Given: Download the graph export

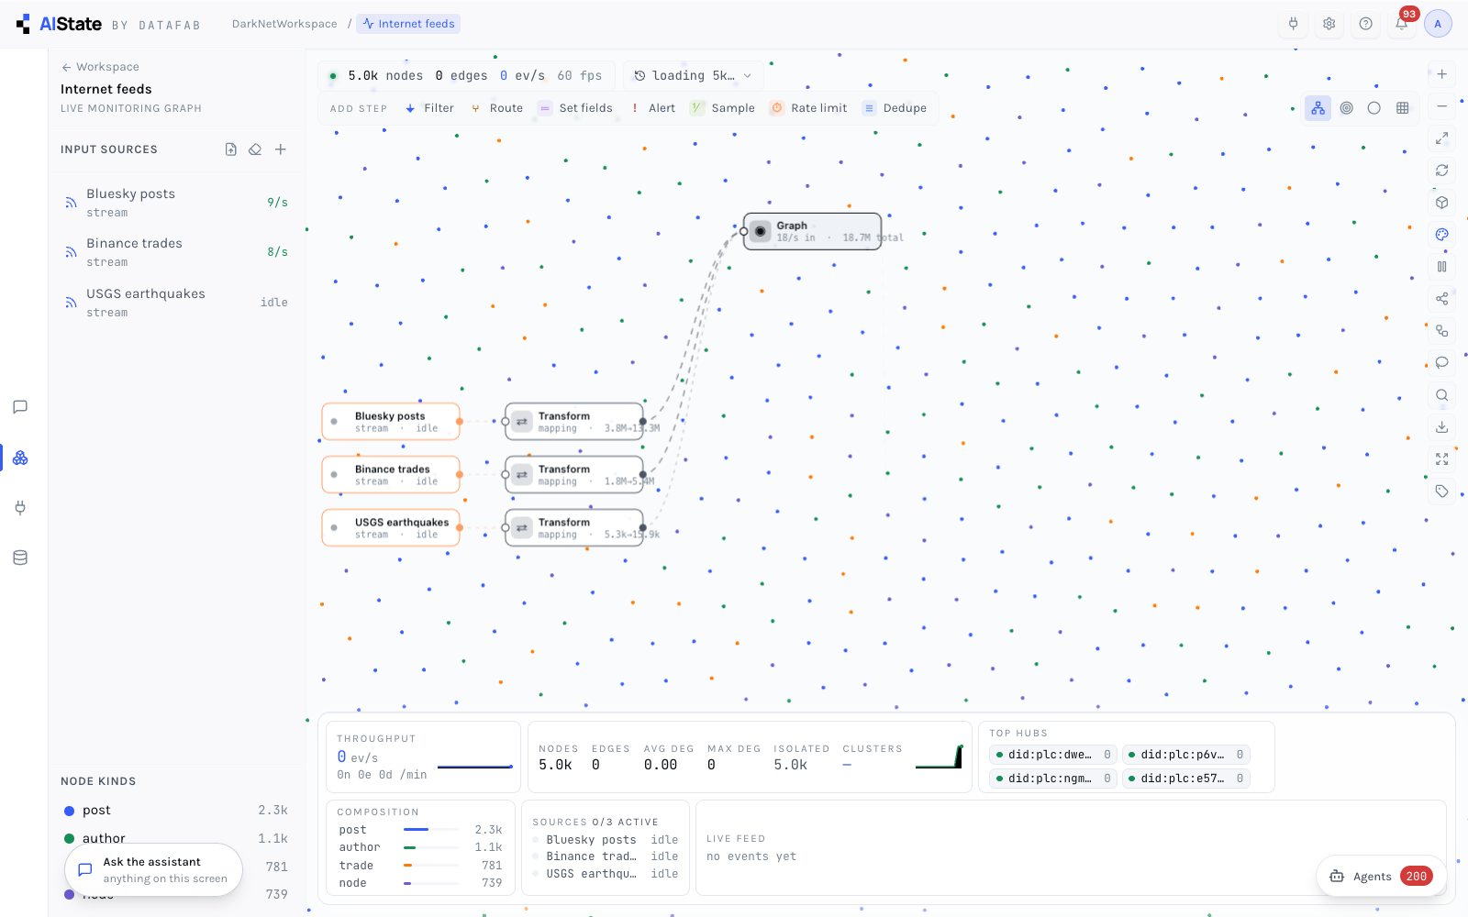Looking at the screenshot, I should (x=1441, y=427).
